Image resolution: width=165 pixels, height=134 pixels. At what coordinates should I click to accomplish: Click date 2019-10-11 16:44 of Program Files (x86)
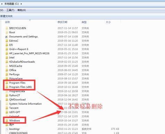tap(68, 87)
